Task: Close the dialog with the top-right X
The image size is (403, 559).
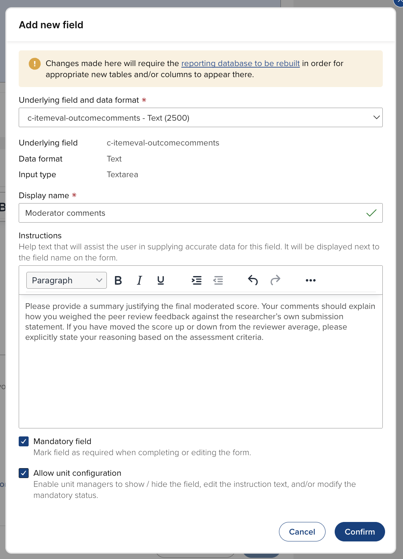Action: click(x=399, y=2)
